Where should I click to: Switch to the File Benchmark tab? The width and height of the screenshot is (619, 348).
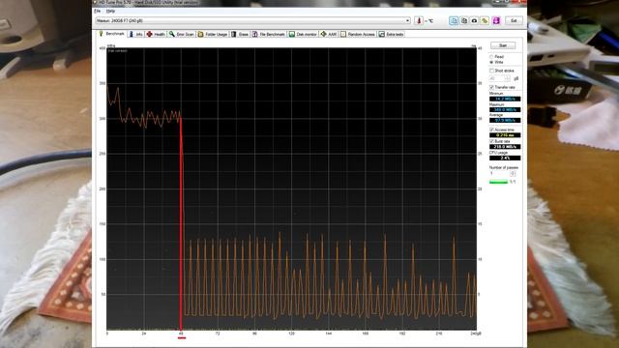point(269,35)
